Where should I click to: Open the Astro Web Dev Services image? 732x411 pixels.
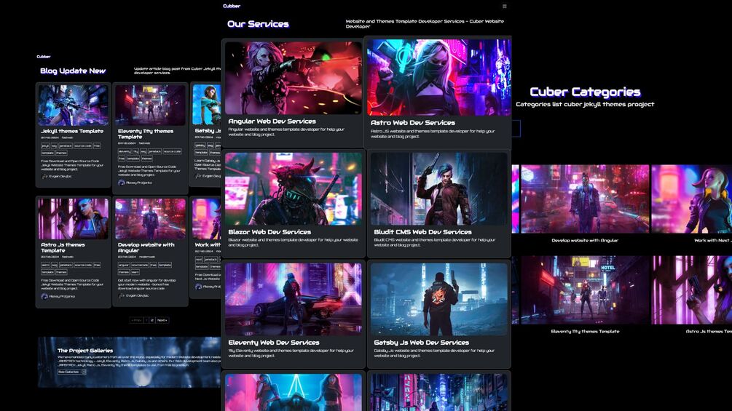pos(438,77)
